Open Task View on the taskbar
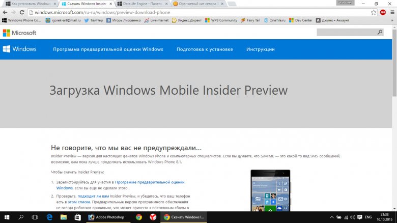Image resolution: width=397 pixels, height=223 pixels. click(x=35, y=217)
